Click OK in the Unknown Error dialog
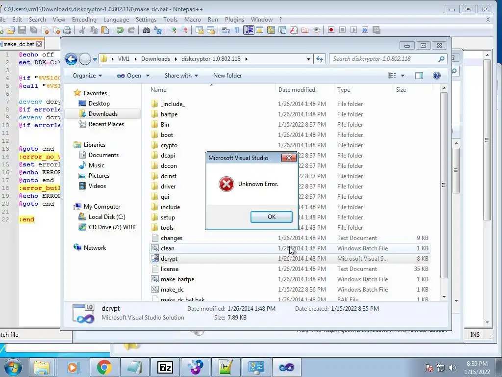The image size is (502, 377). click(271, 216)
